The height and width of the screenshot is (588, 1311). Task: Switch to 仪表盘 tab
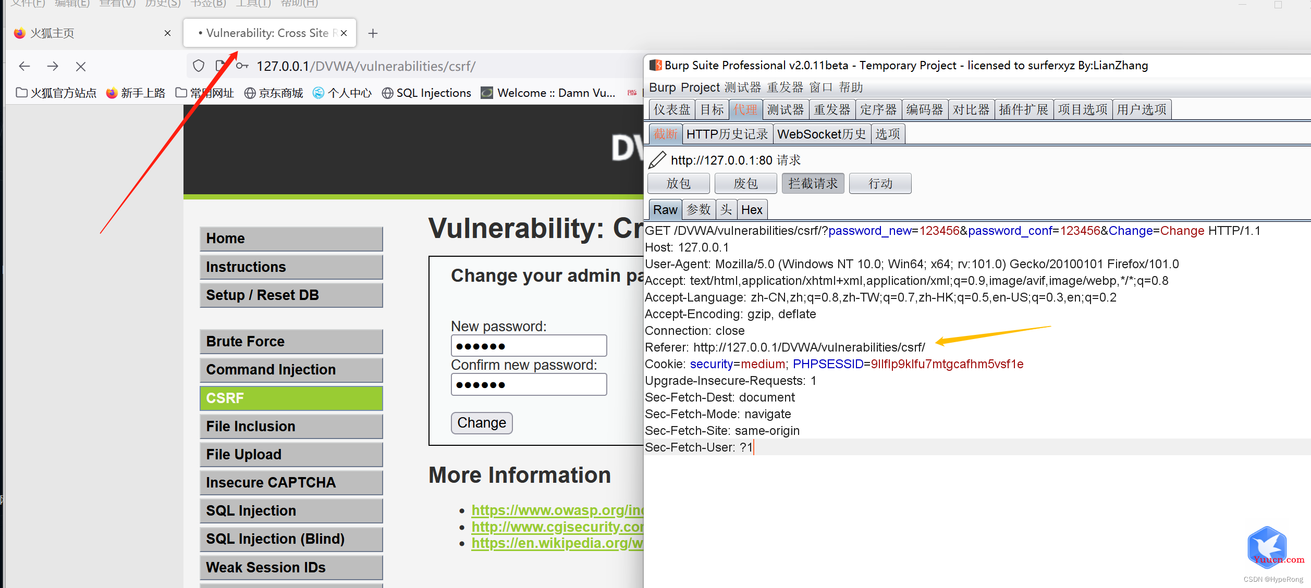(672, 109)
